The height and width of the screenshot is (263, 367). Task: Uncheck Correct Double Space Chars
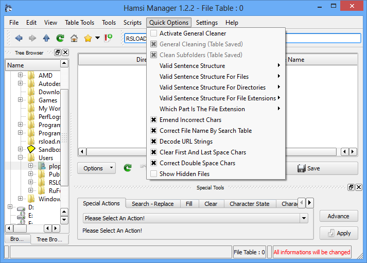(x=153, y=163)
